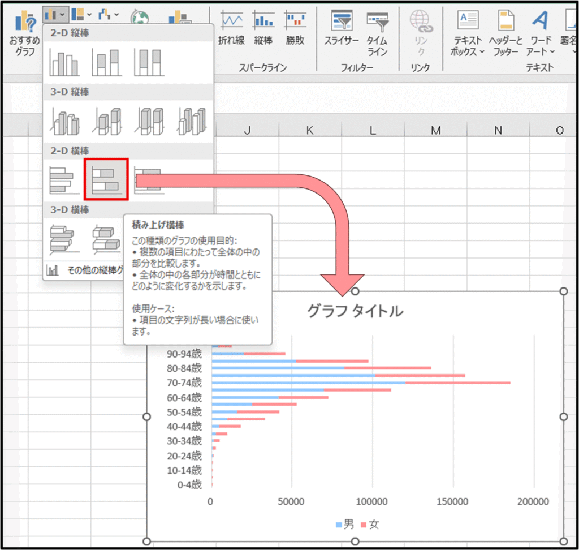
Task: Click the chart title グラフ タイトル
Action: (x=355, y=311)
